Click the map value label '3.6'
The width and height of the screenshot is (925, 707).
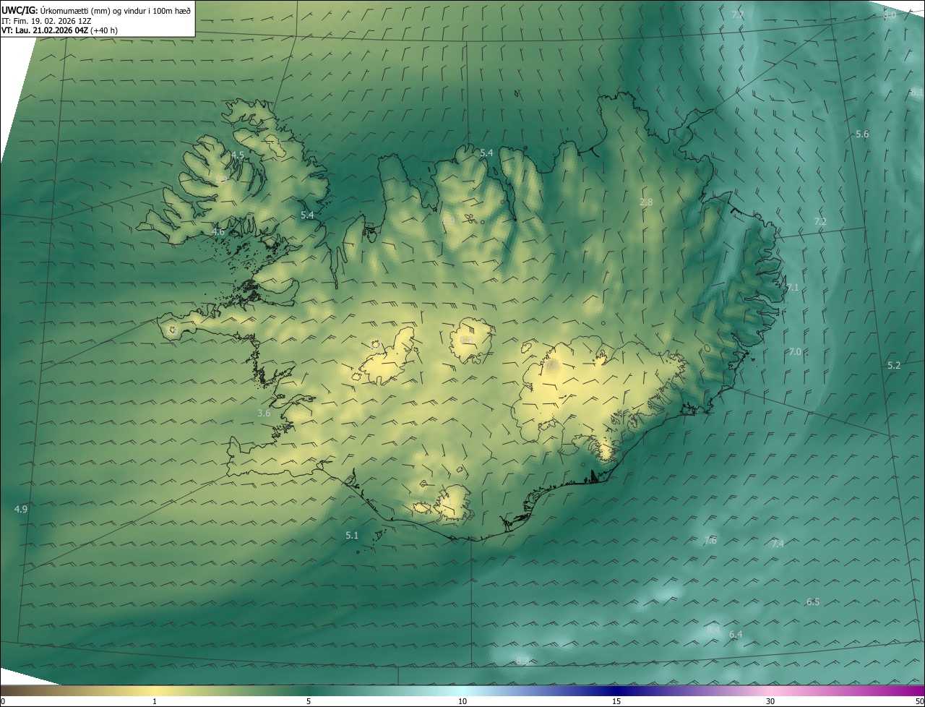pyautogui.click(x=264, y=414)
